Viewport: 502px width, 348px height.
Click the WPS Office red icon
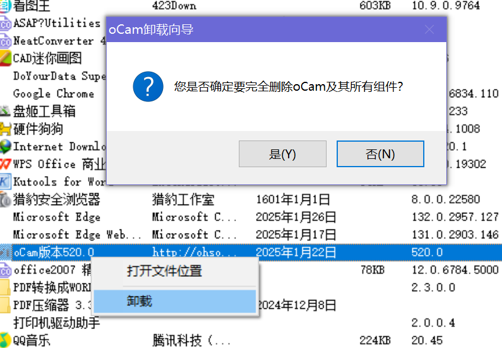coord(5,164)
